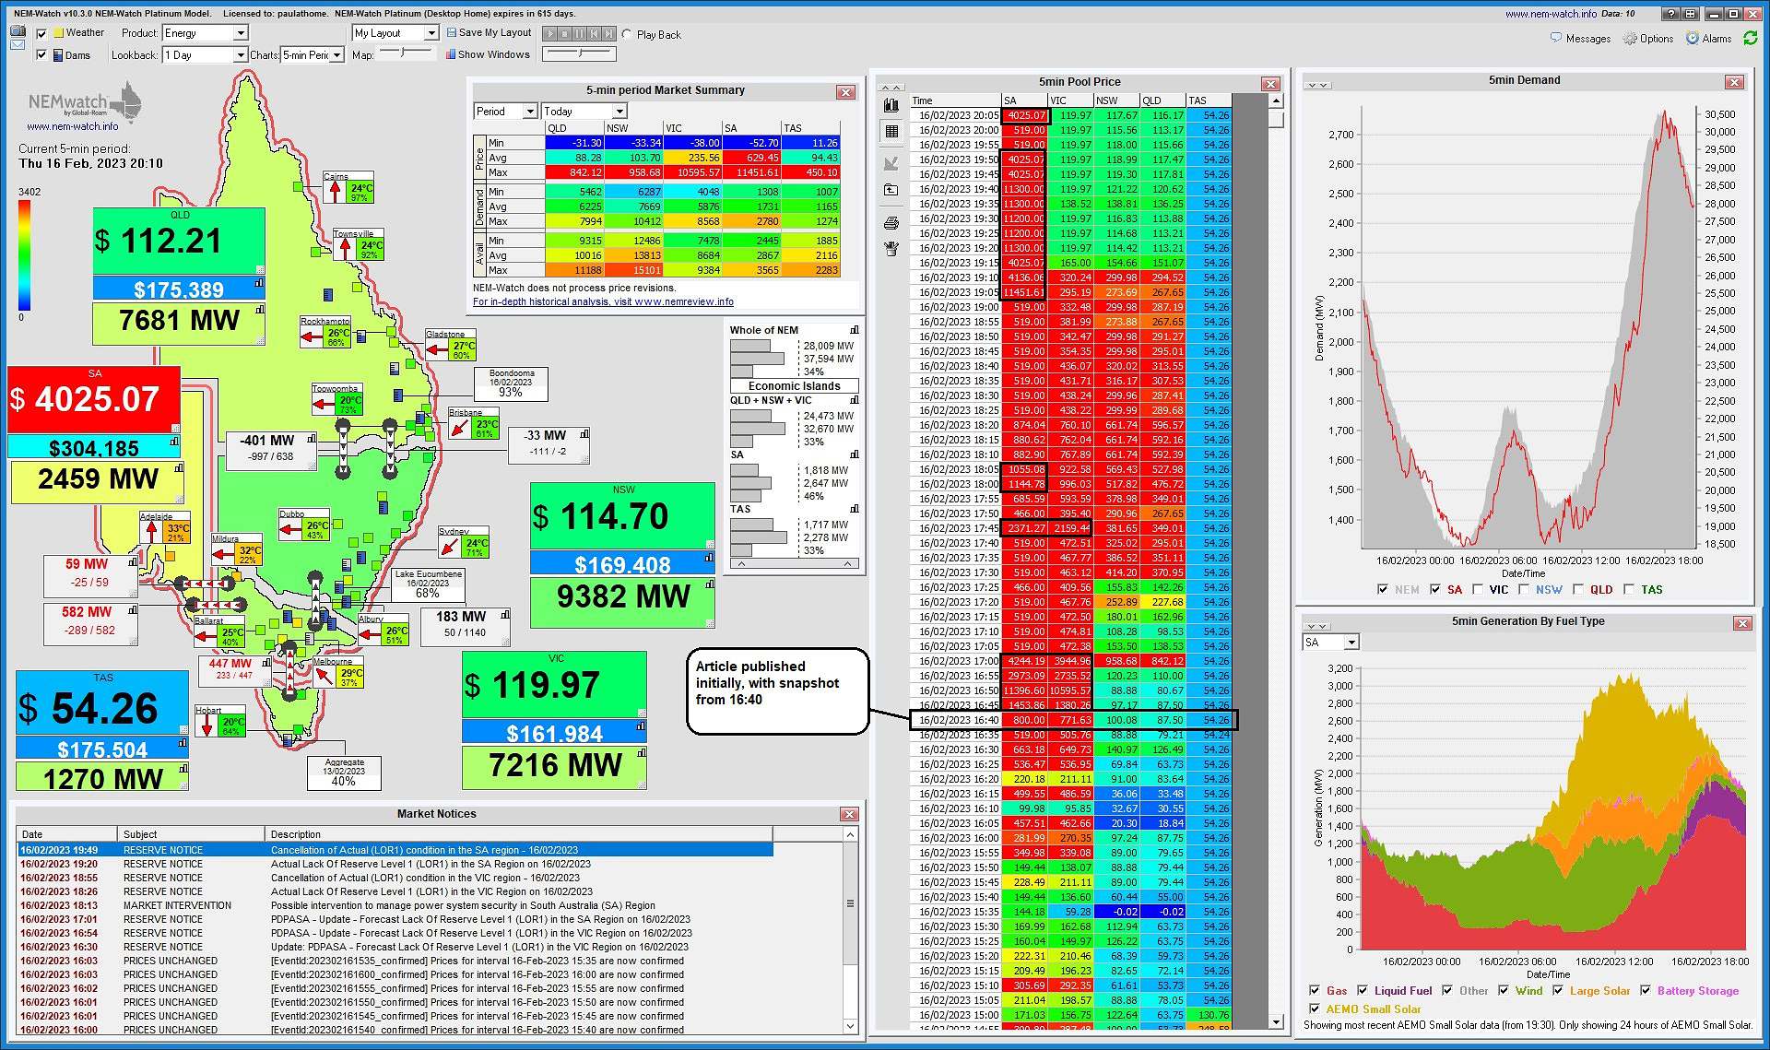The height and width of the screenshot is (1050, 1770).
Task: Click SA column header in Pool Price table
Action: tap(1024, 100)
